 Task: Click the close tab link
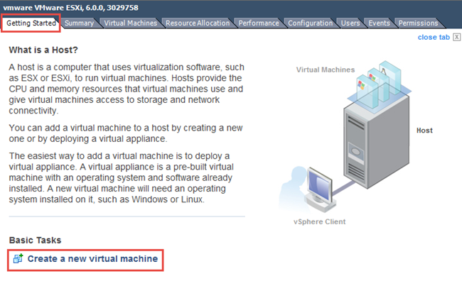[x=434, y=38]
